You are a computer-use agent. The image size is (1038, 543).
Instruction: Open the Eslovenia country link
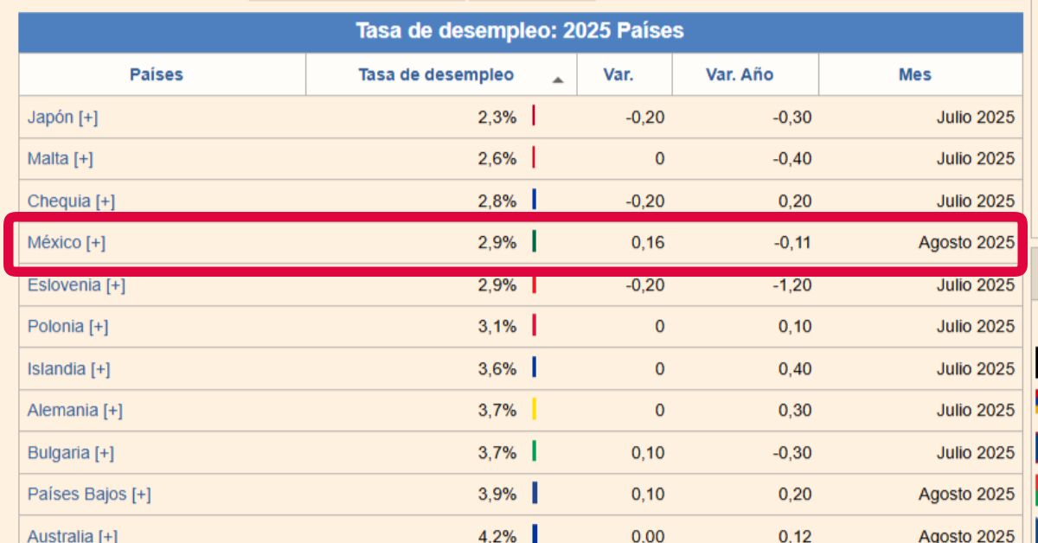(65, 285)
